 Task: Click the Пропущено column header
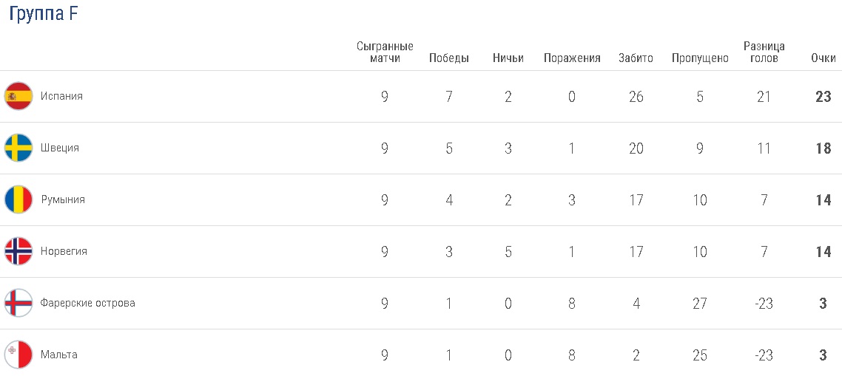[x=700, y=58]
